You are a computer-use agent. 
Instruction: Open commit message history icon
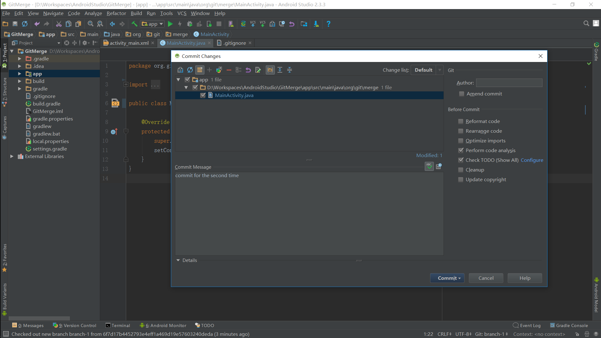(439, 166)
